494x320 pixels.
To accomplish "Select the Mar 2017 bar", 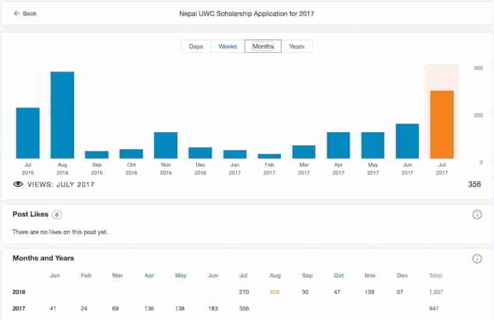I will [304, 152].
